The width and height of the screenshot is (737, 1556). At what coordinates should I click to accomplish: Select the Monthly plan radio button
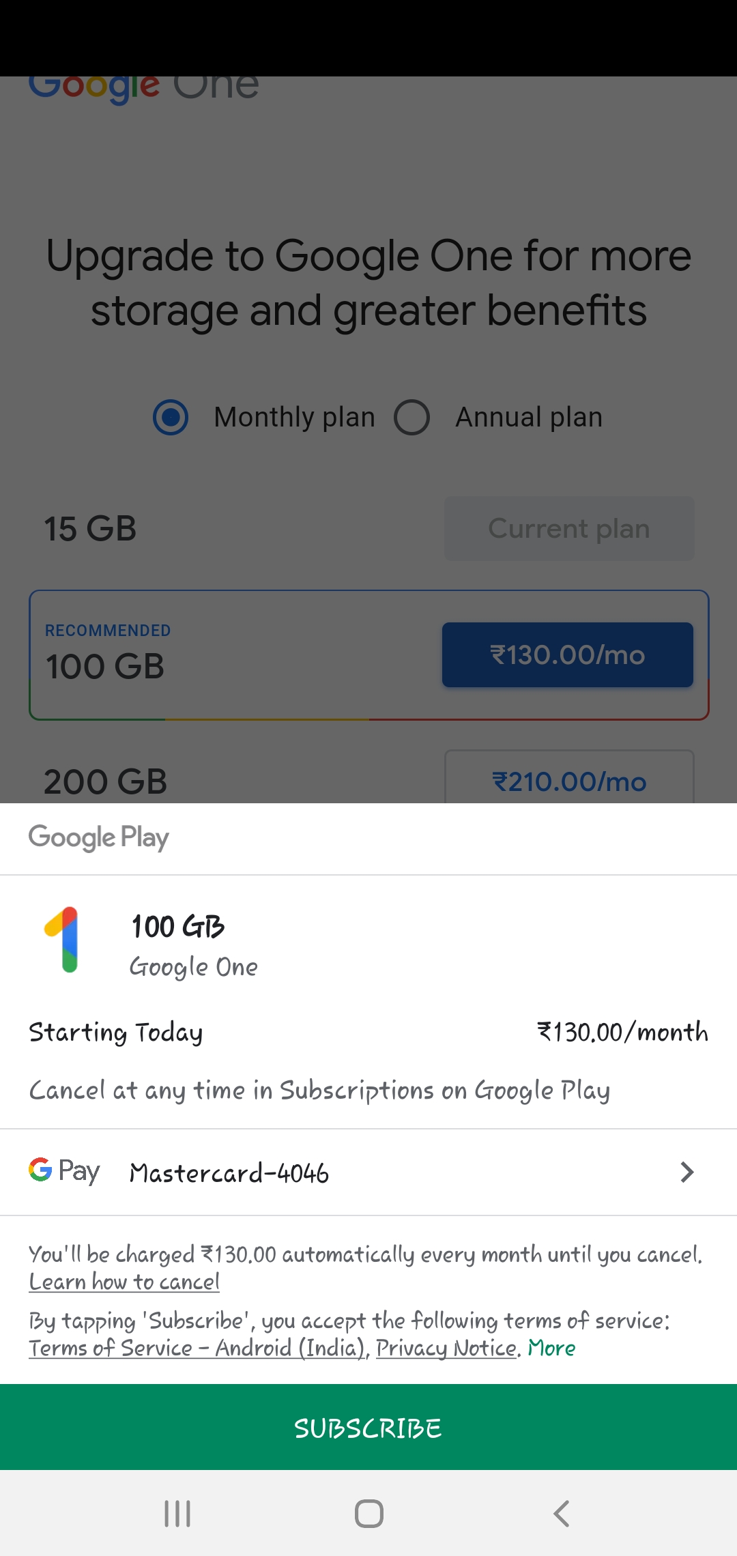click(x=171, y=417)
